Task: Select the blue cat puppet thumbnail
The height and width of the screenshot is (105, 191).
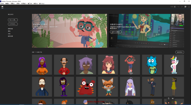Action: pos(152,64)
